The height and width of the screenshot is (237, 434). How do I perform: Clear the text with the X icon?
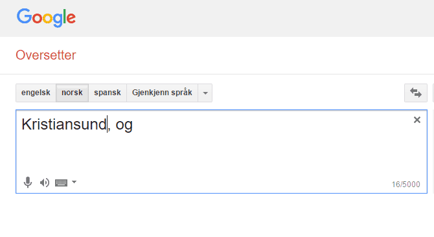(x=417, y=120)
